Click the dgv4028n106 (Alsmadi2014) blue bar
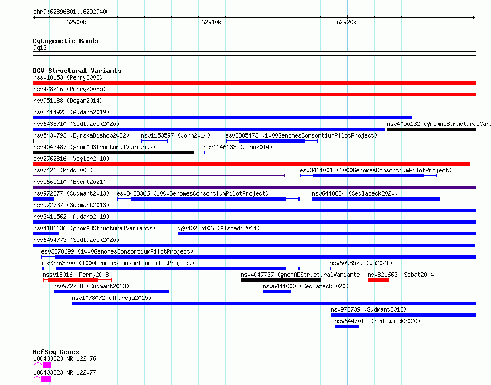Screen dimensions: 491x385 tap(327, 234)
